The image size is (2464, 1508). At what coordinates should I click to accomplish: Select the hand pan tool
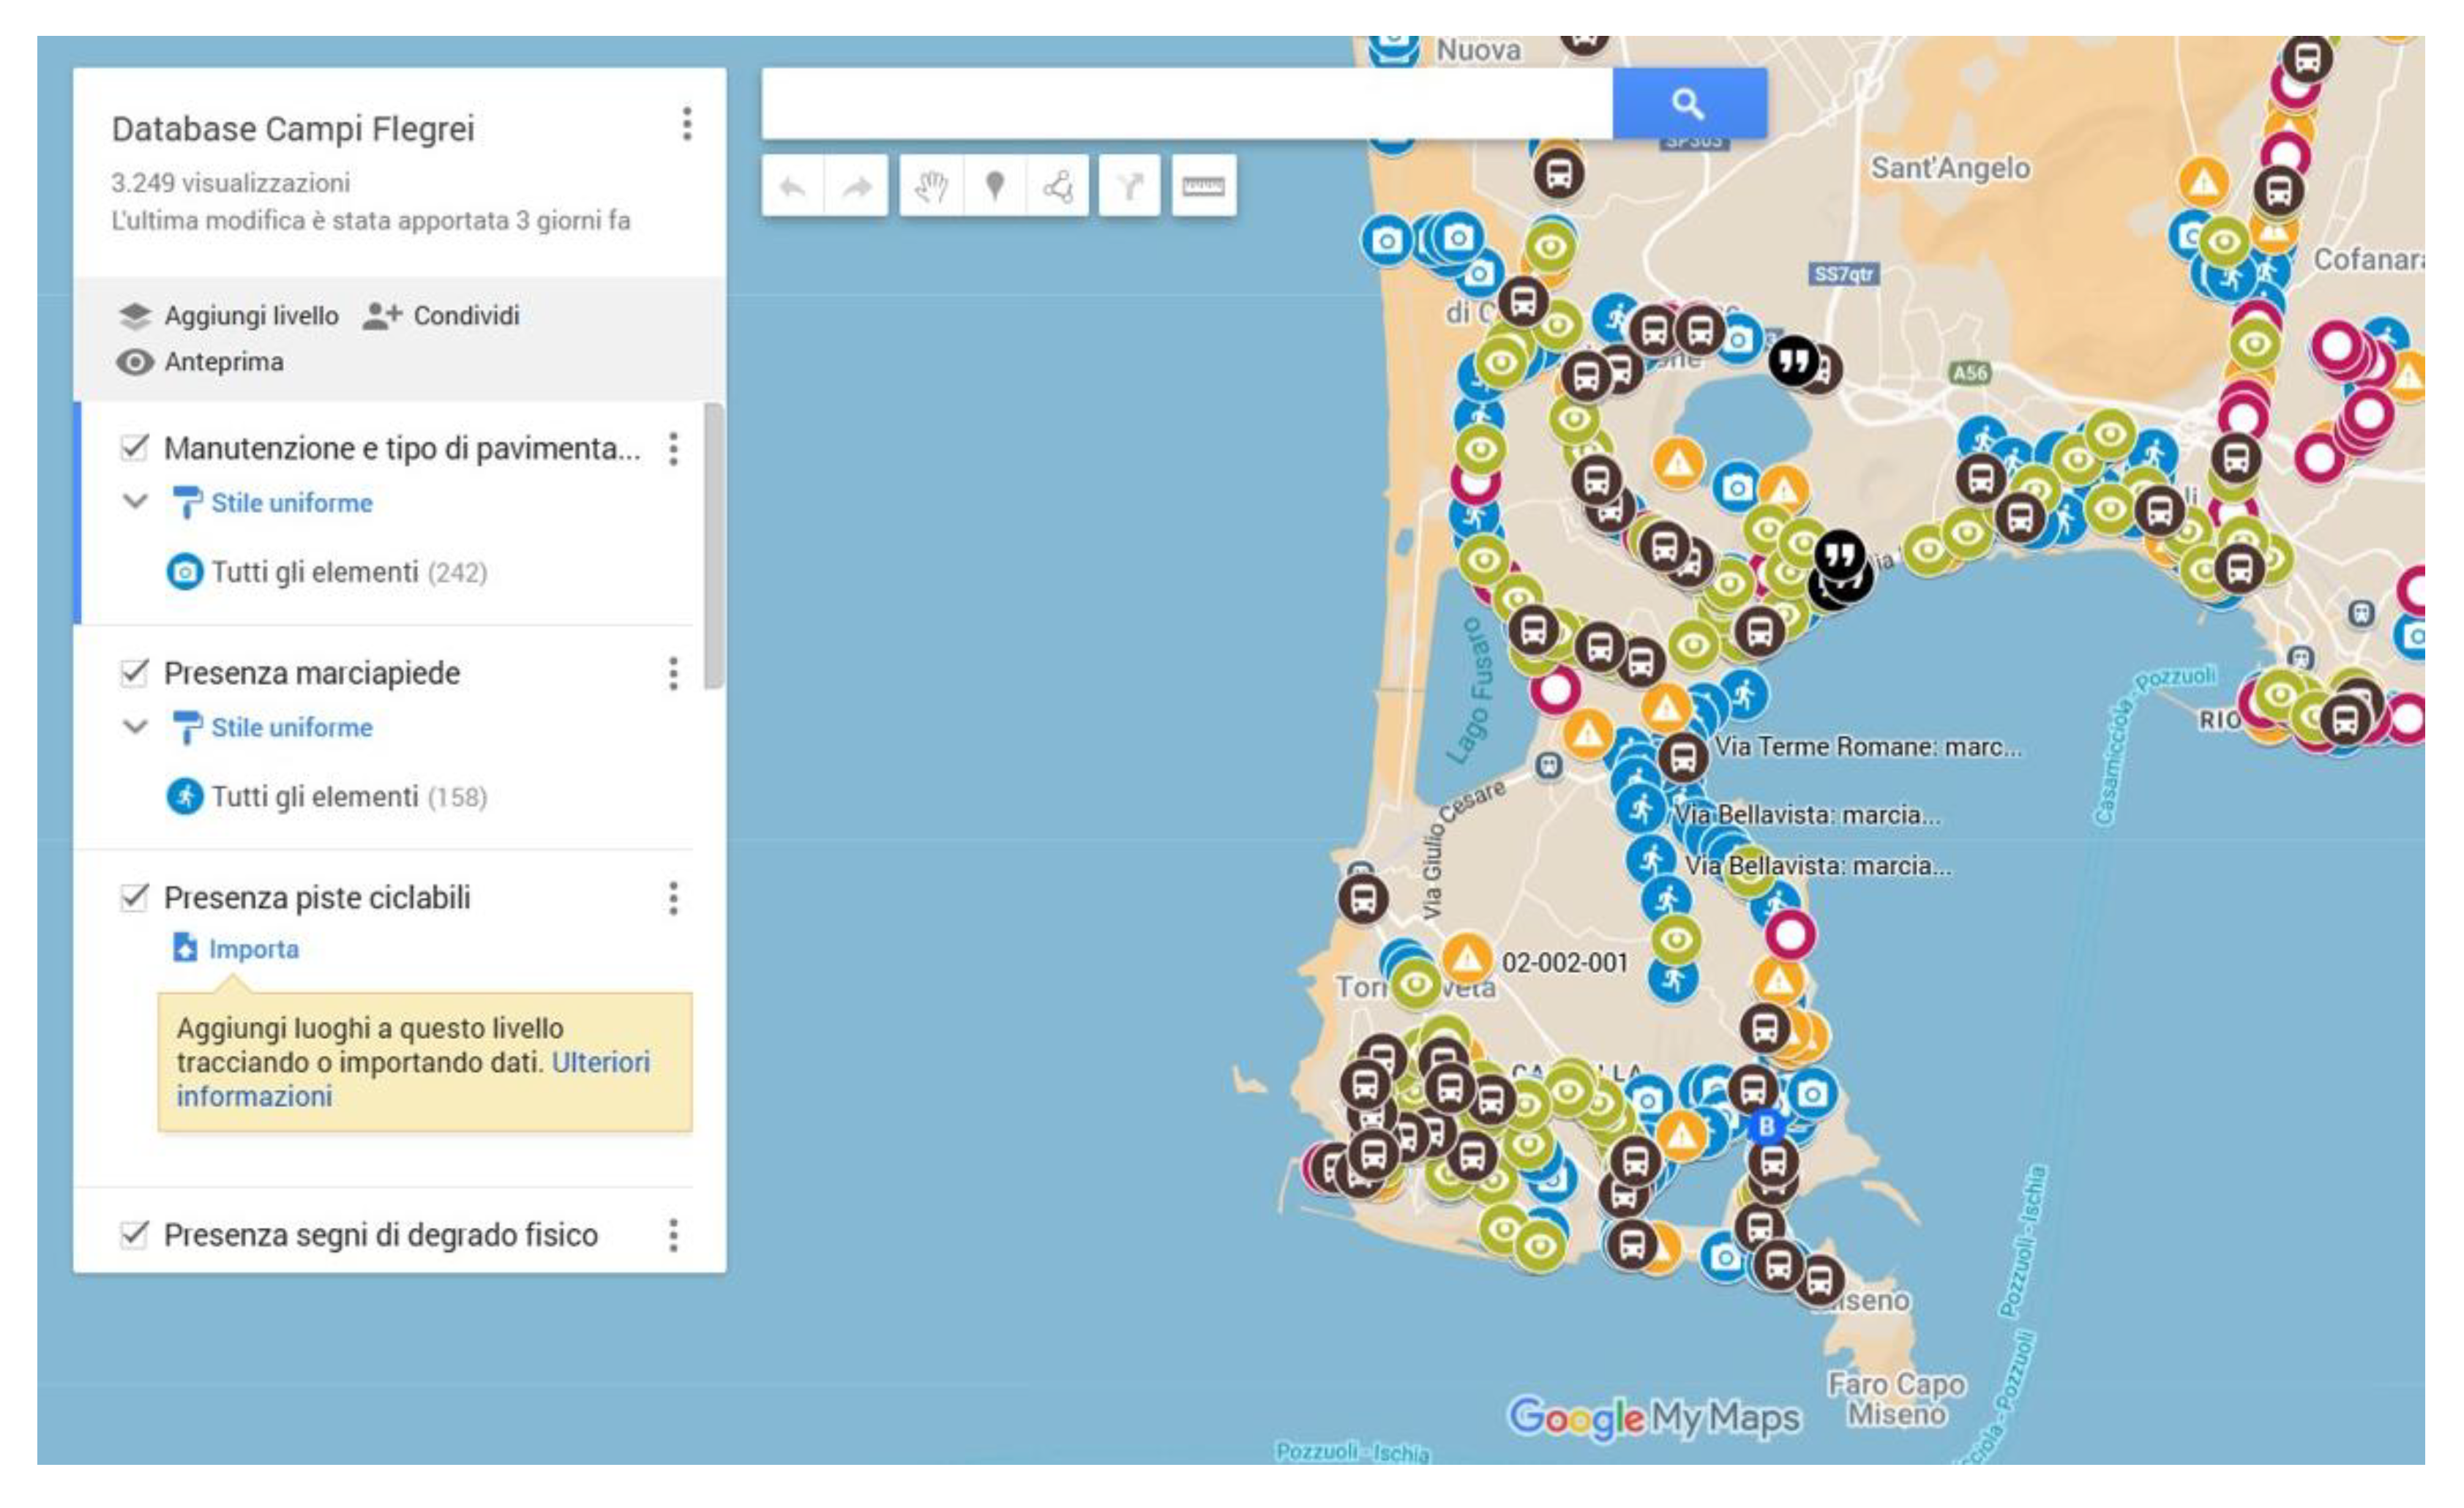click(931, 186)
